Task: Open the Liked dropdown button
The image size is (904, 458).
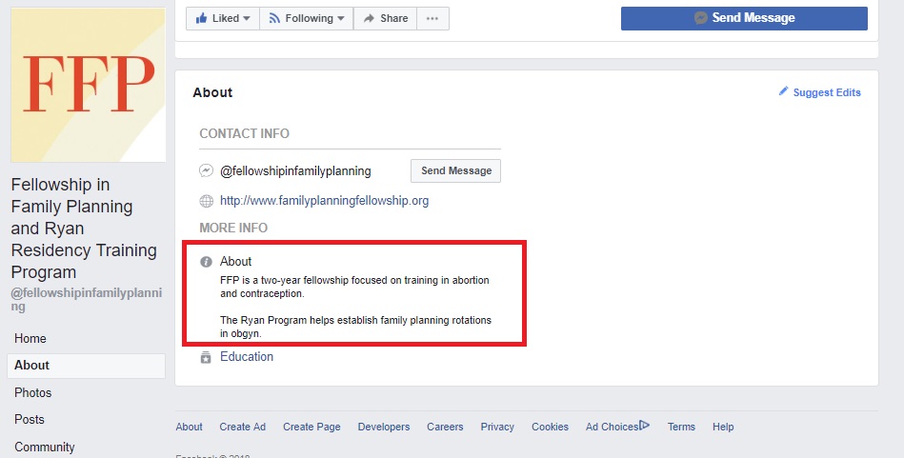Action: coord(223,18)
